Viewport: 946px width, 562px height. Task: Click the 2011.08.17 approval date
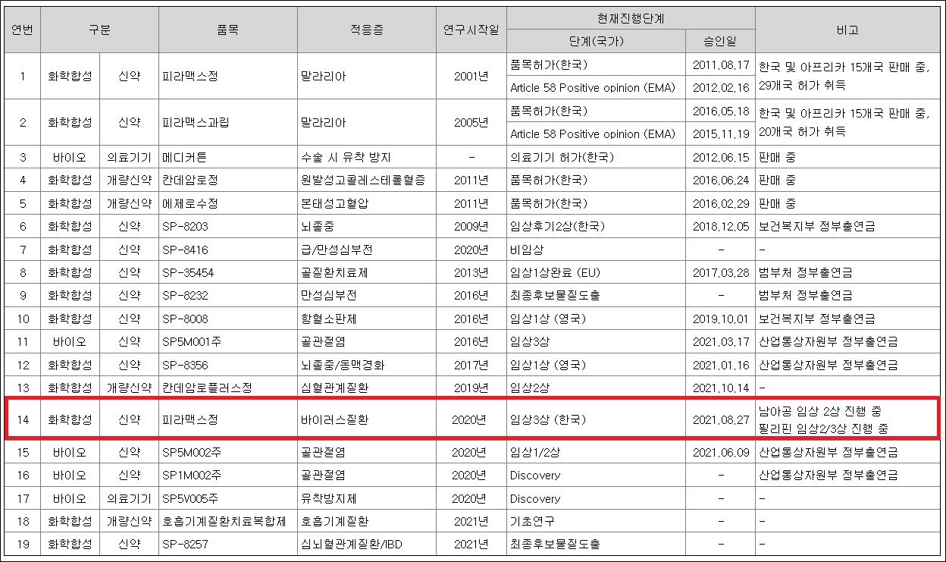[x=721, y=64]
